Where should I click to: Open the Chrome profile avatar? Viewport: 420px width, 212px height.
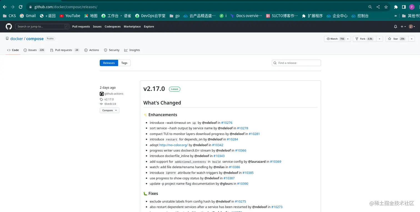(412, 7)
